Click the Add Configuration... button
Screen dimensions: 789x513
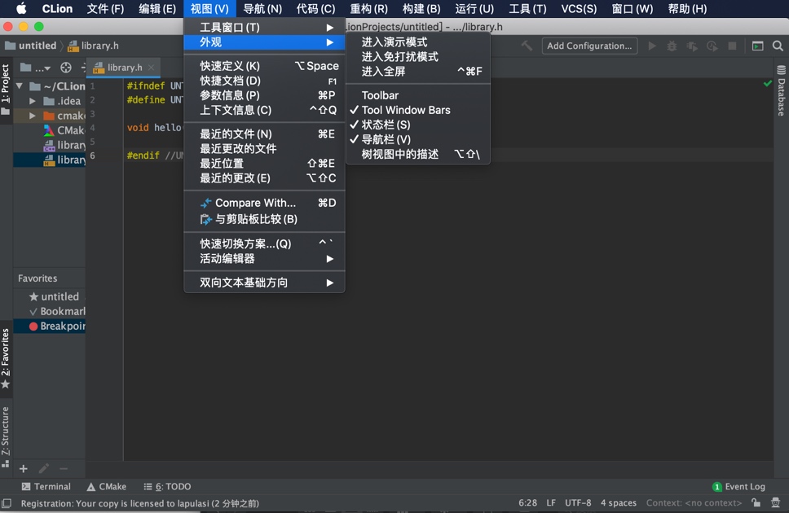click(x=589, y=46)
